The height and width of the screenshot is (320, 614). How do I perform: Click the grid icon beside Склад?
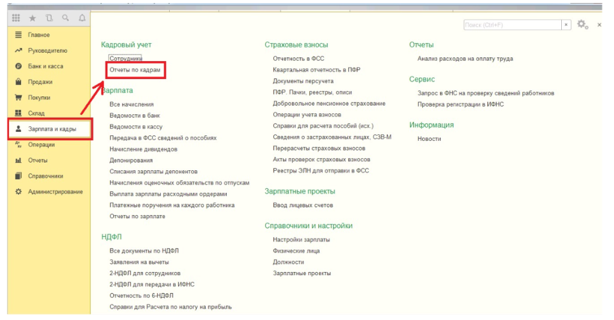[19, 113]
